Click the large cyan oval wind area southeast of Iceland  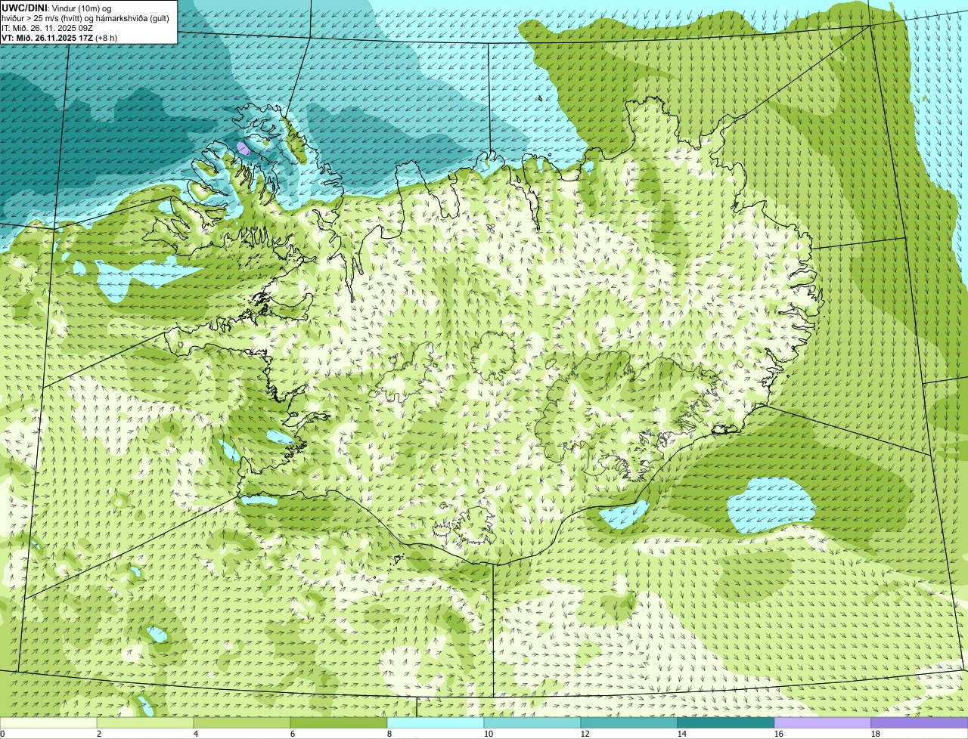tap(771, 505)
